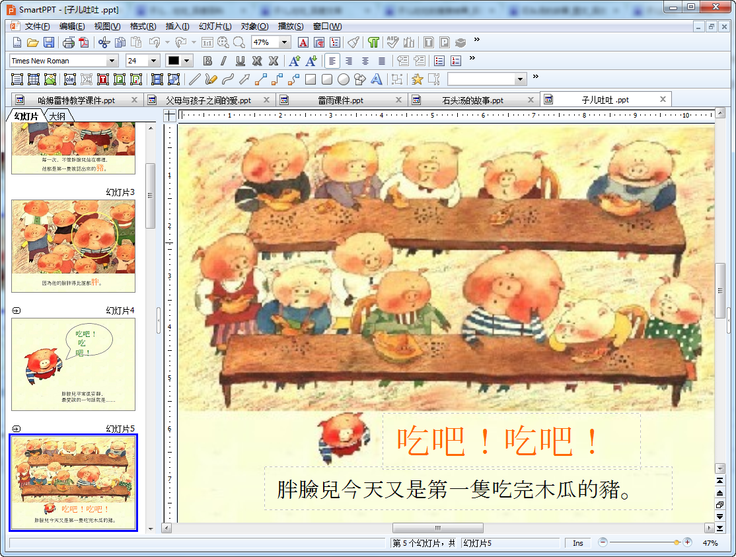The image size is (736, 557).
Task: Toggle numbered list
Action: click(x=456, y=61)
